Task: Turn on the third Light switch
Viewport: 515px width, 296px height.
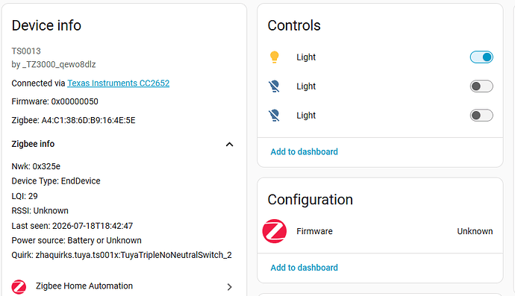Action: (x=481, y=116)
